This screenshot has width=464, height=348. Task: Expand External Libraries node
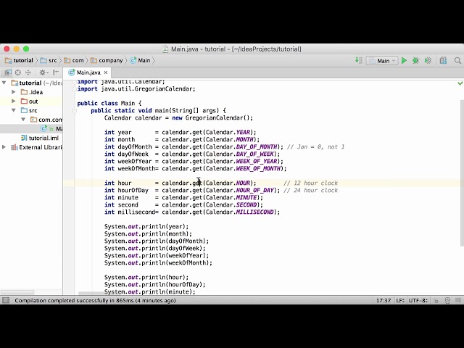pyautogui.click(x=4, y=147)
